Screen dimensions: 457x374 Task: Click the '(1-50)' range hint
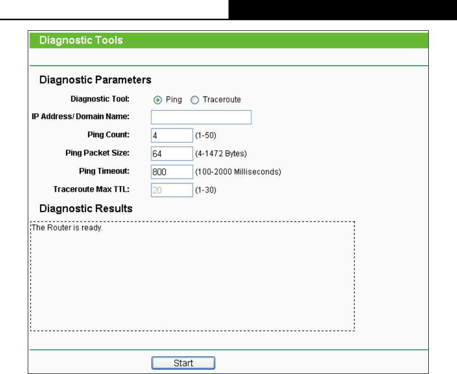click(x=206, y=135)
